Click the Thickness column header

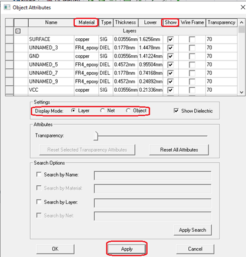[125, 22]
